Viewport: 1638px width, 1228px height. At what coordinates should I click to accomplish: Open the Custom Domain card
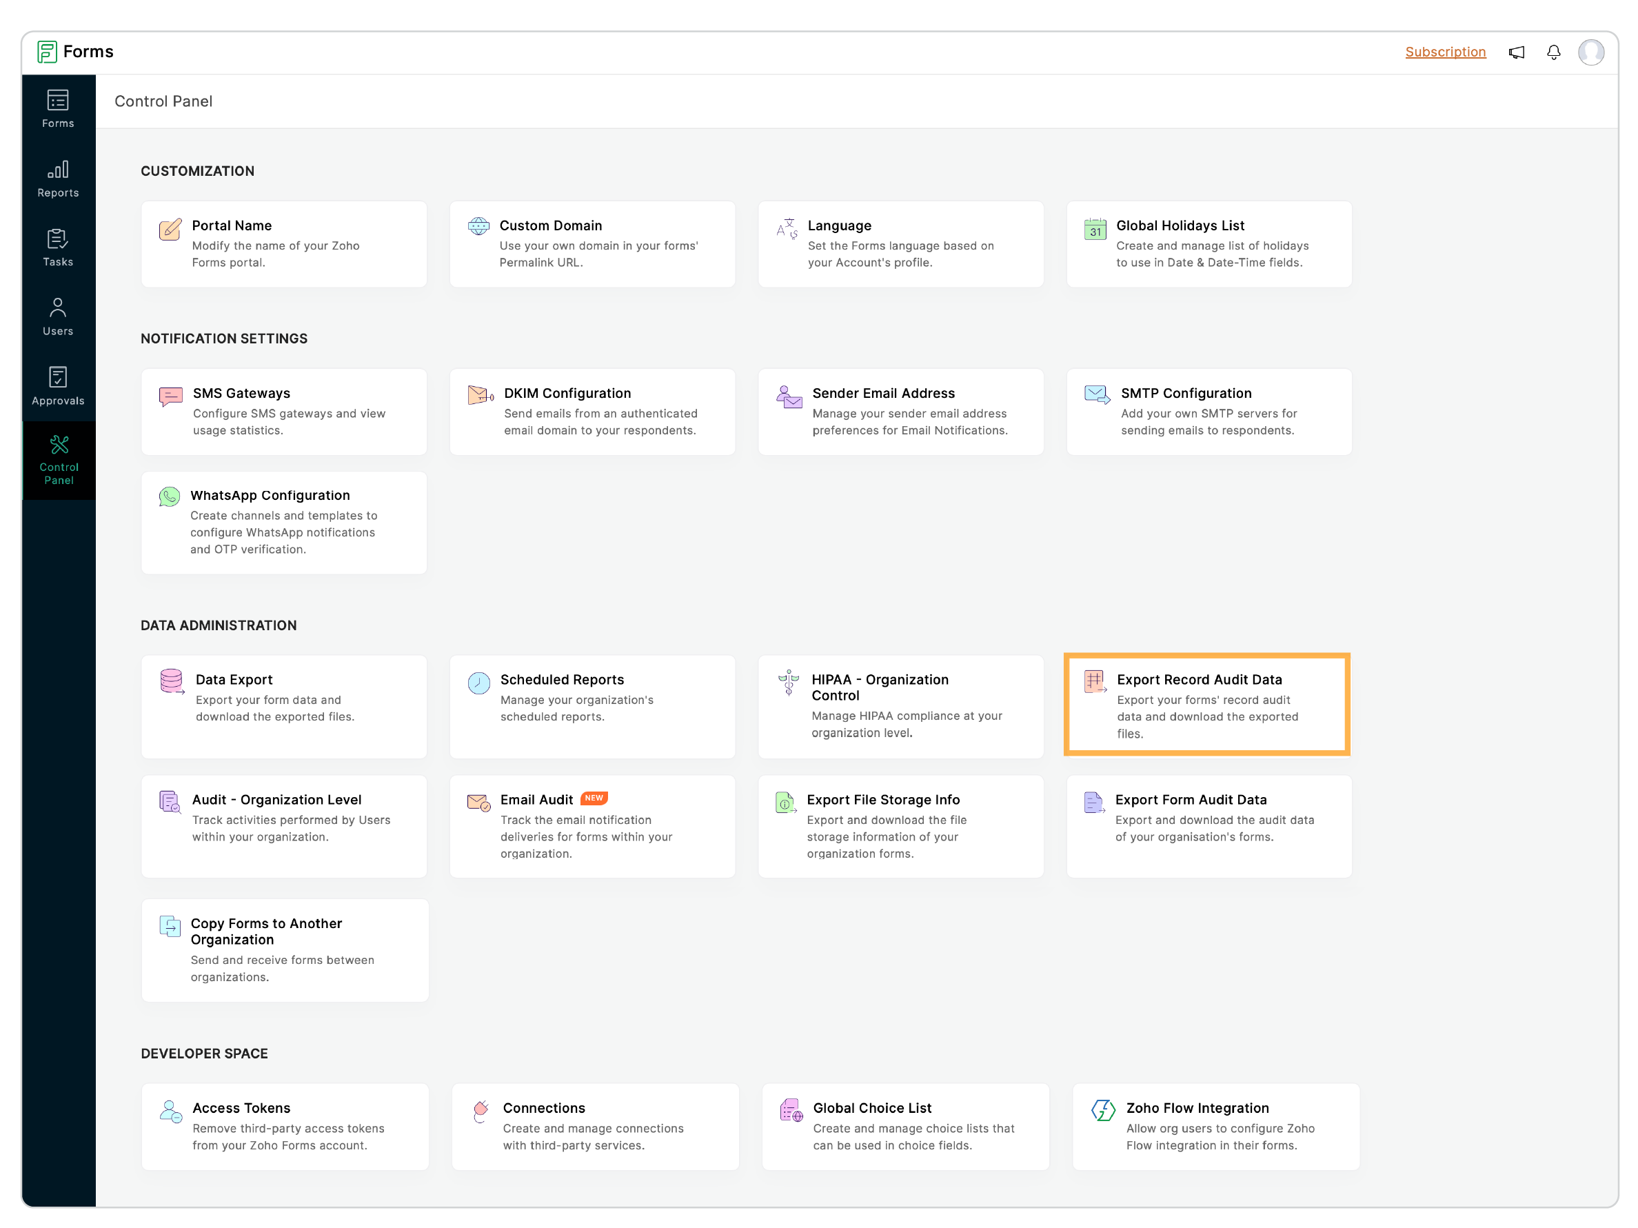pos(591,243)
